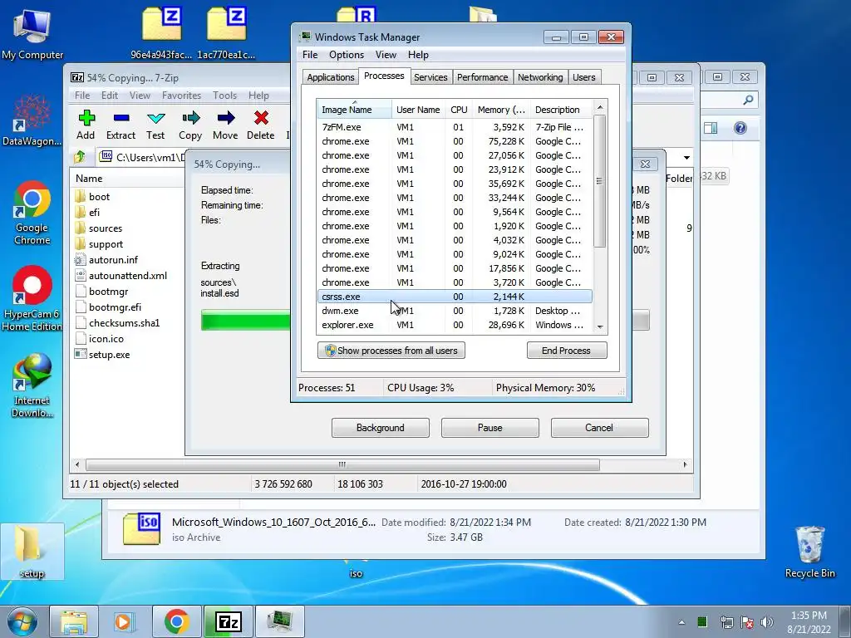The image size is (851, 638).
Task: Click the process list scroll down arrow
Action: [x=600, y=326]
